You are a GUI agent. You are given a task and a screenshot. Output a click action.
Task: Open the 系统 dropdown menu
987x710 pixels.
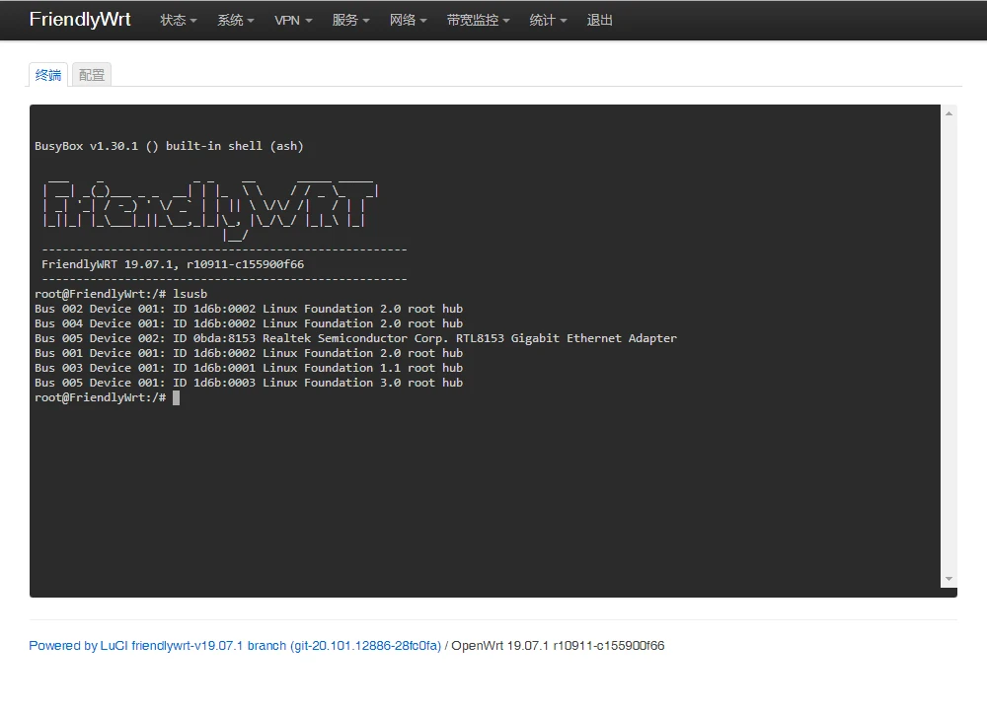coord(236,20)
